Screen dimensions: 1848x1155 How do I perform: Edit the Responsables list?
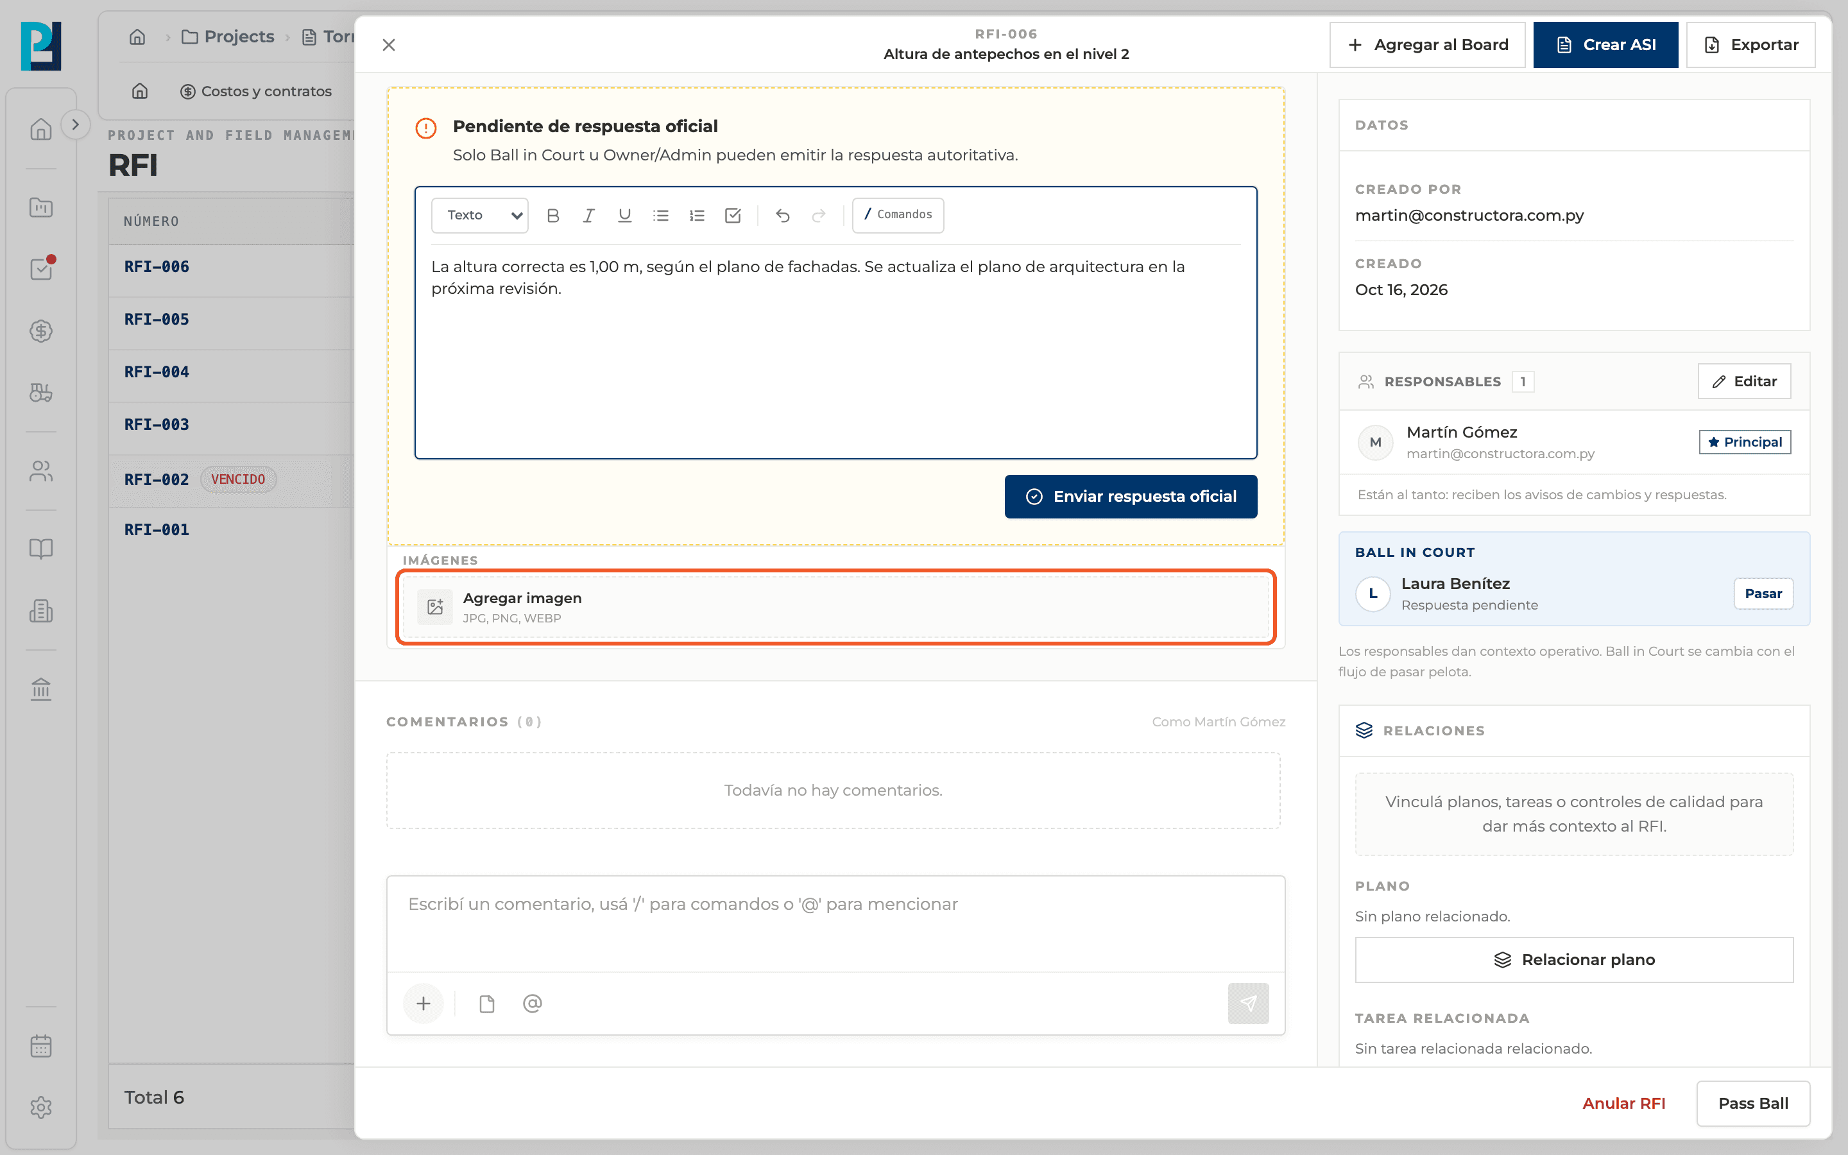(x=1744, y=381)
